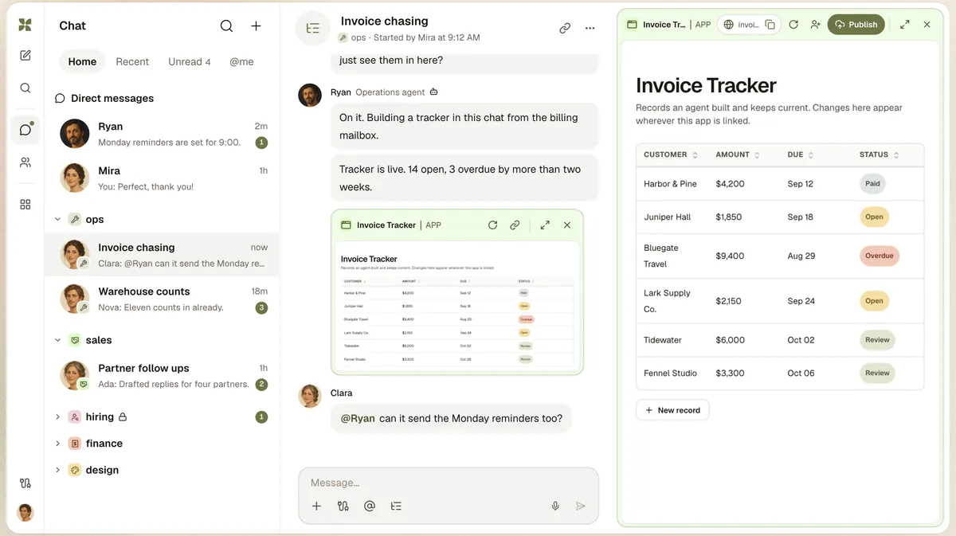Click the @Ryan mention in Clara's message
The height and width of the screenshot is (536, 956).
pos(358,418)
